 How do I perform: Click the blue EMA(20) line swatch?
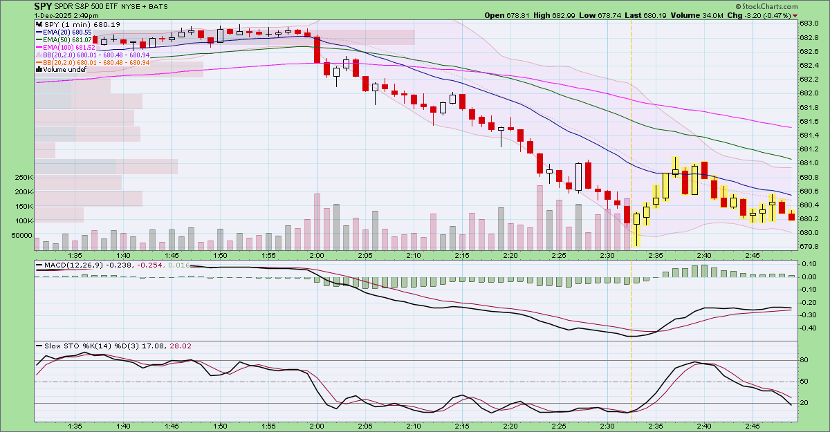pos(38,32)
